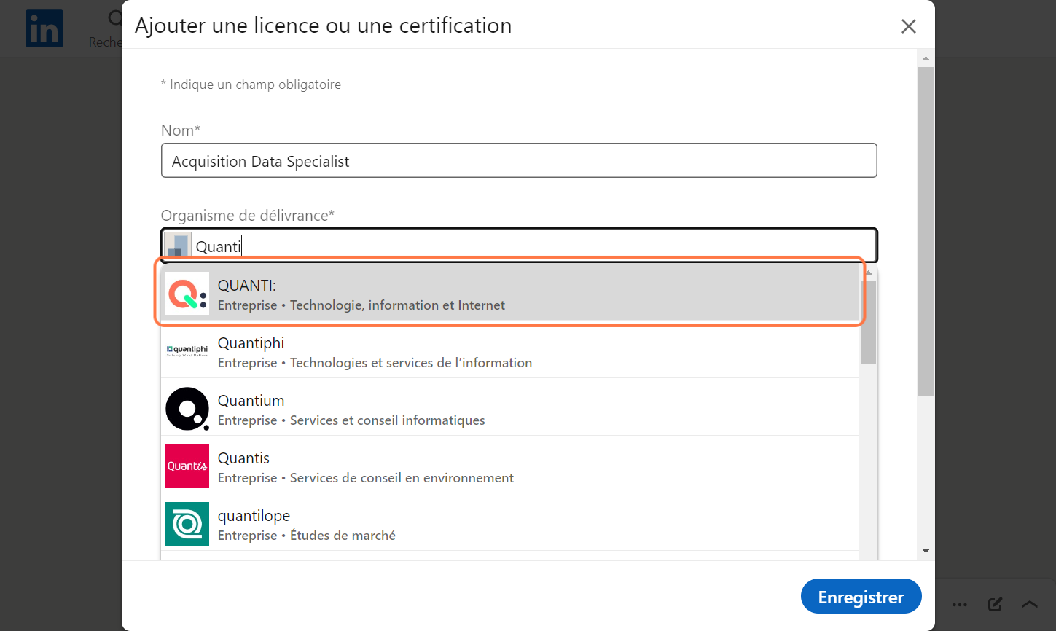The height and width of the screenshot is (631, 1056).
Task: Collapse panel with the chevron-up icon
Action: [x=1030, y=604]
